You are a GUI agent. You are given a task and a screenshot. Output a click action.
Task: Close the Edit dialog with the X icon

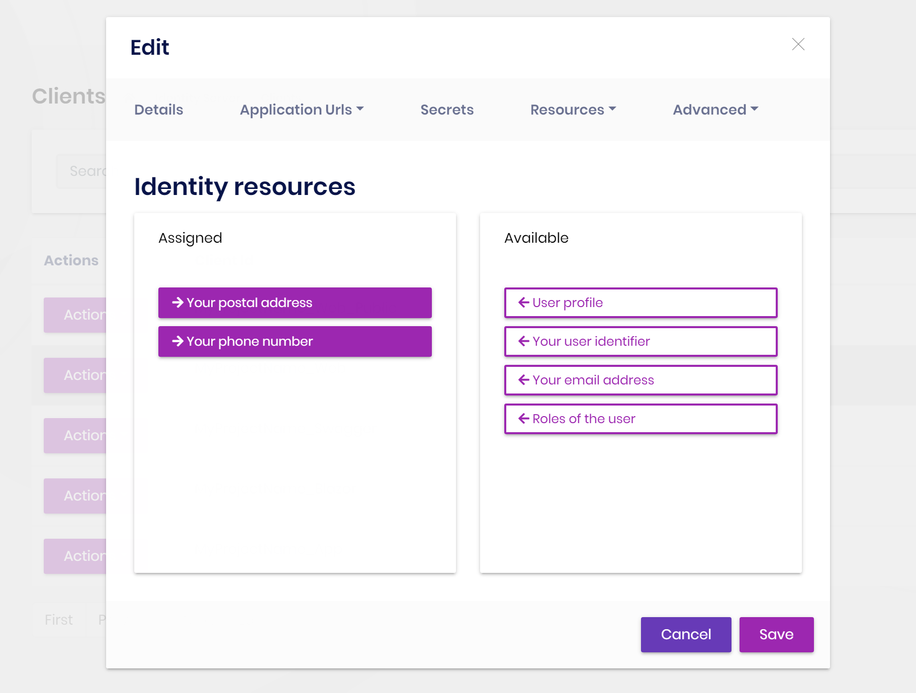tap(798, 44)
